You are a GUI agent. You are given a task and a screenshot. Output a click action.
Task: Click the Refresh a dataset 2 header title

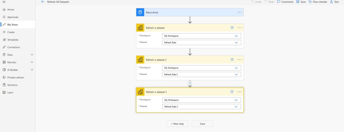coord(156,60)
